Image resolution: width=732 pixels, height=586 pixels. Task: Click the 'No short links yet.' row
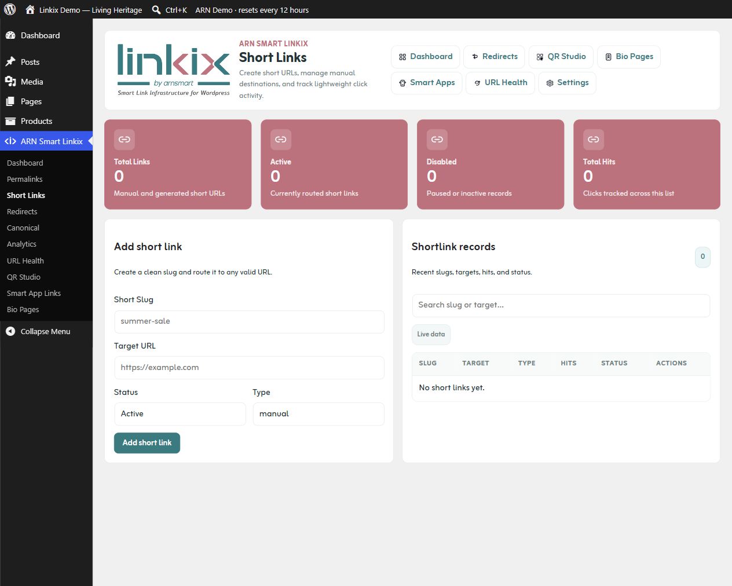pos(561,388)
